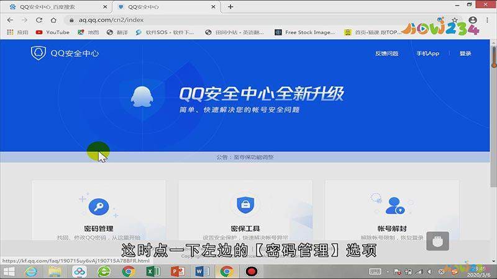Open the 田间小站 bookmark
The width and height of the screenshot is (497, 279).
(235, 32)
